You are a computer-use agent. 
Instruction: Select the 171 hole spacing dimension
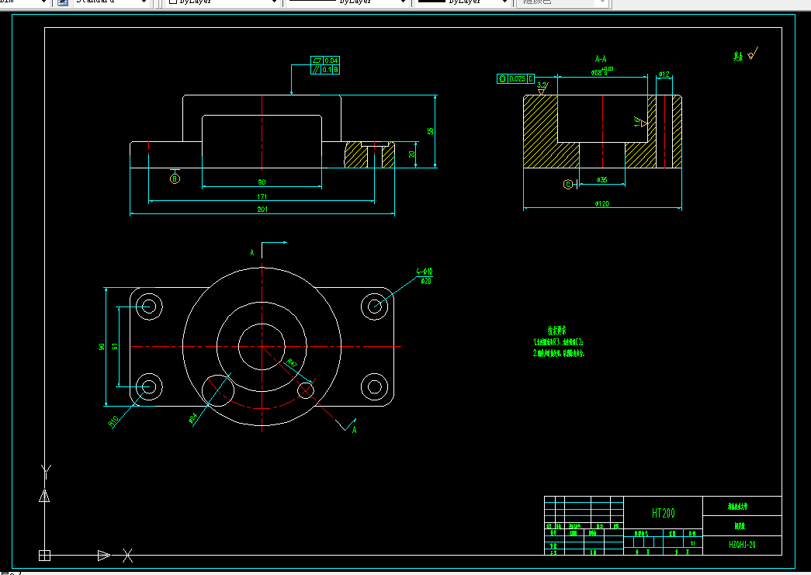click(262, 197)
